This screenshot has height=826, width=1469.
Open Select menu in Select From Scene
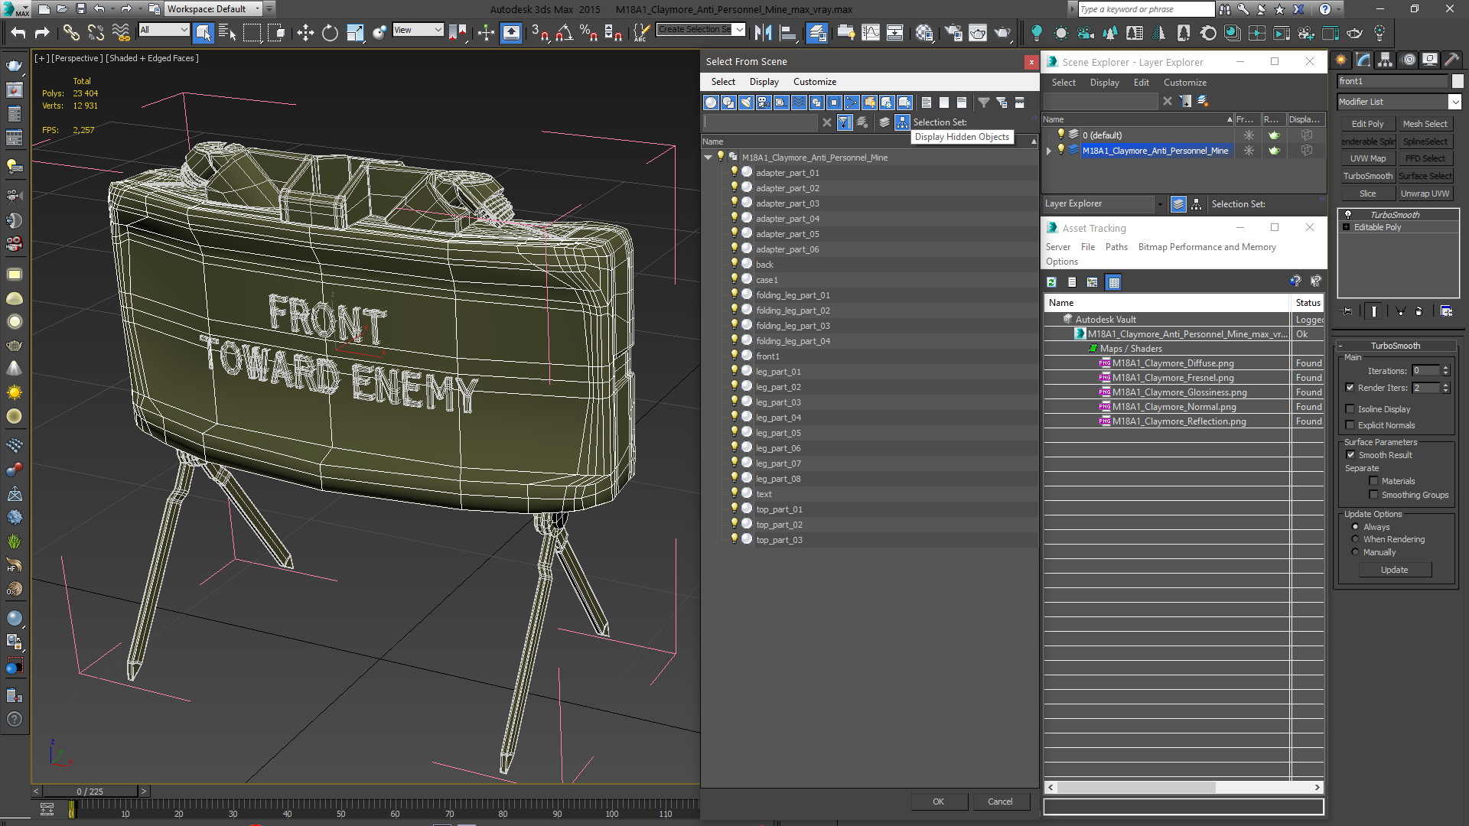point(723,82)
